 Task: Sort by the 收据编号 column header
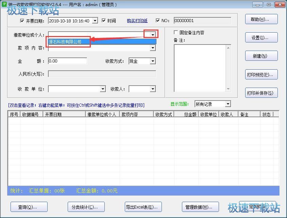[x=32, y=114]
